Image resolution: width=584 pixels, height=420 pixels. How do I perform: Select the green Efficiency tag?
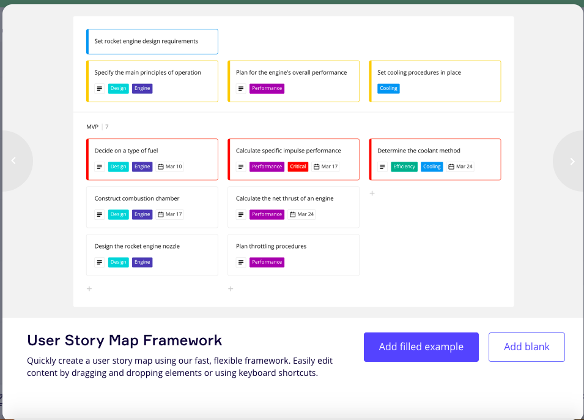tap(404, 167)
